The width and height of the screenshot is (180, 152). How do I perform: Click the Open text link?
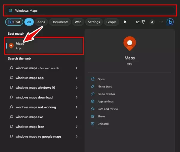pos(101,79)
